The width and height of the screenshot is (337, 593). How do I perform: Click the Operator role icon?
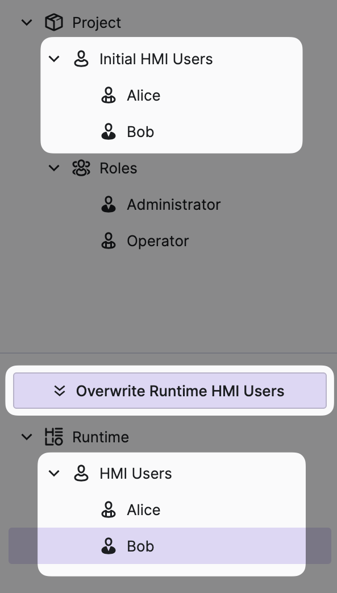109,240
